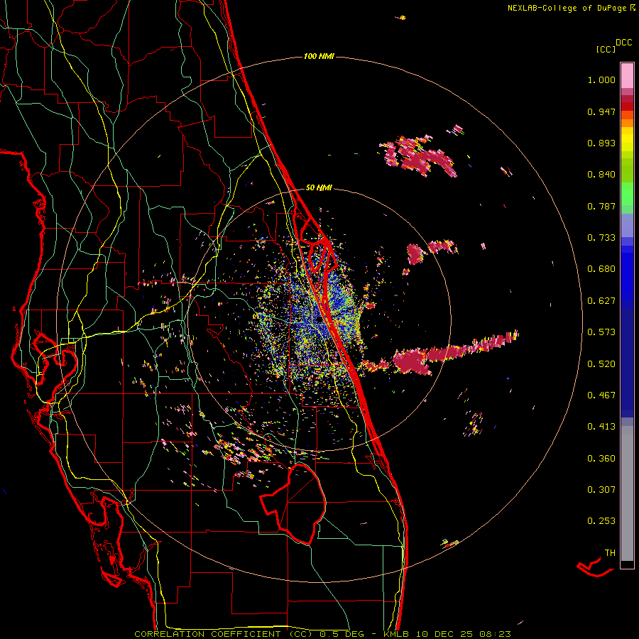Image resolution: width=639 pixels, height=639 pixels.
Task: Select the 0.680 scale value
Action: [601, 269]
